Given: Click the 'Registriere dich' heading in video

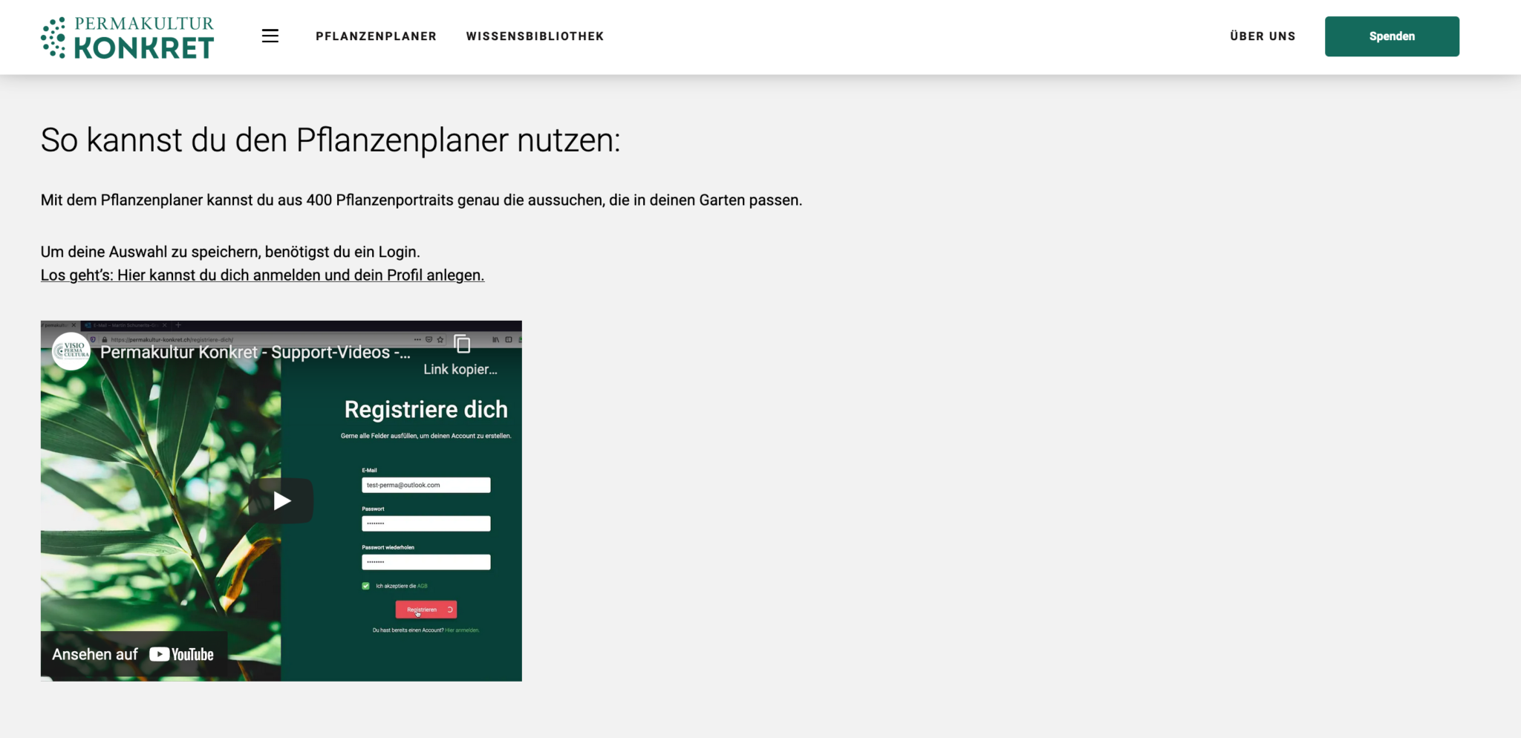Looking at the screenshot, I should click(426, 409).
